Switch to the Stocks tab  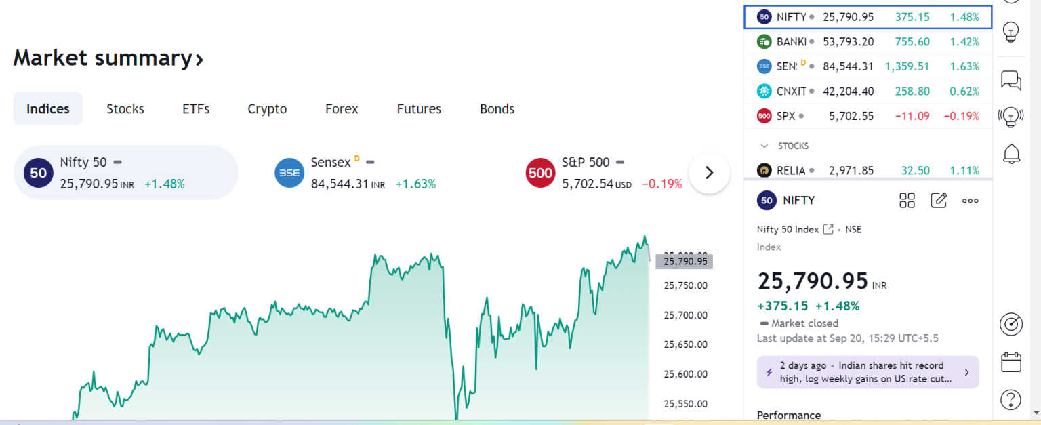click(125, 108)
